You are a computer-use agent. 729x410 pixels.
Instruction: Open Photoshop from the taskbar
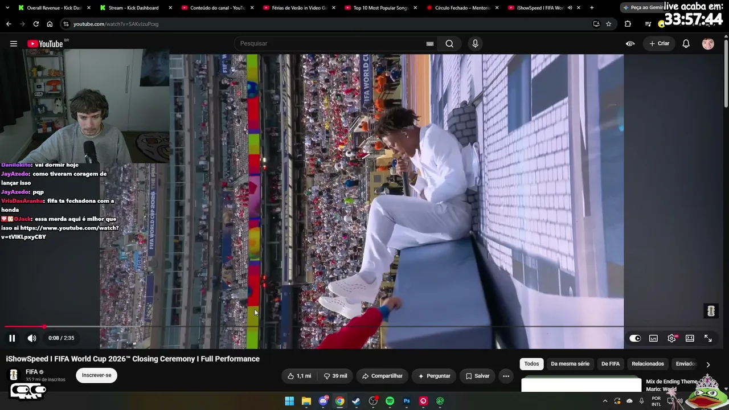[407, 401]
